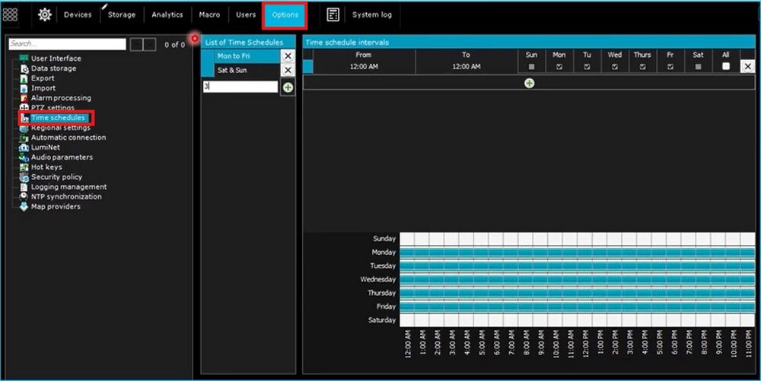The width and height of the screenshot is (761, 381).
Task: Open Security policy settings
Action: click(x=56, y=177)
